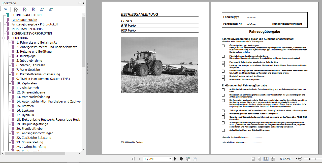Check the 'Bremsen auf Wirksamkeit prüfen' checkbox

[223, 80]
